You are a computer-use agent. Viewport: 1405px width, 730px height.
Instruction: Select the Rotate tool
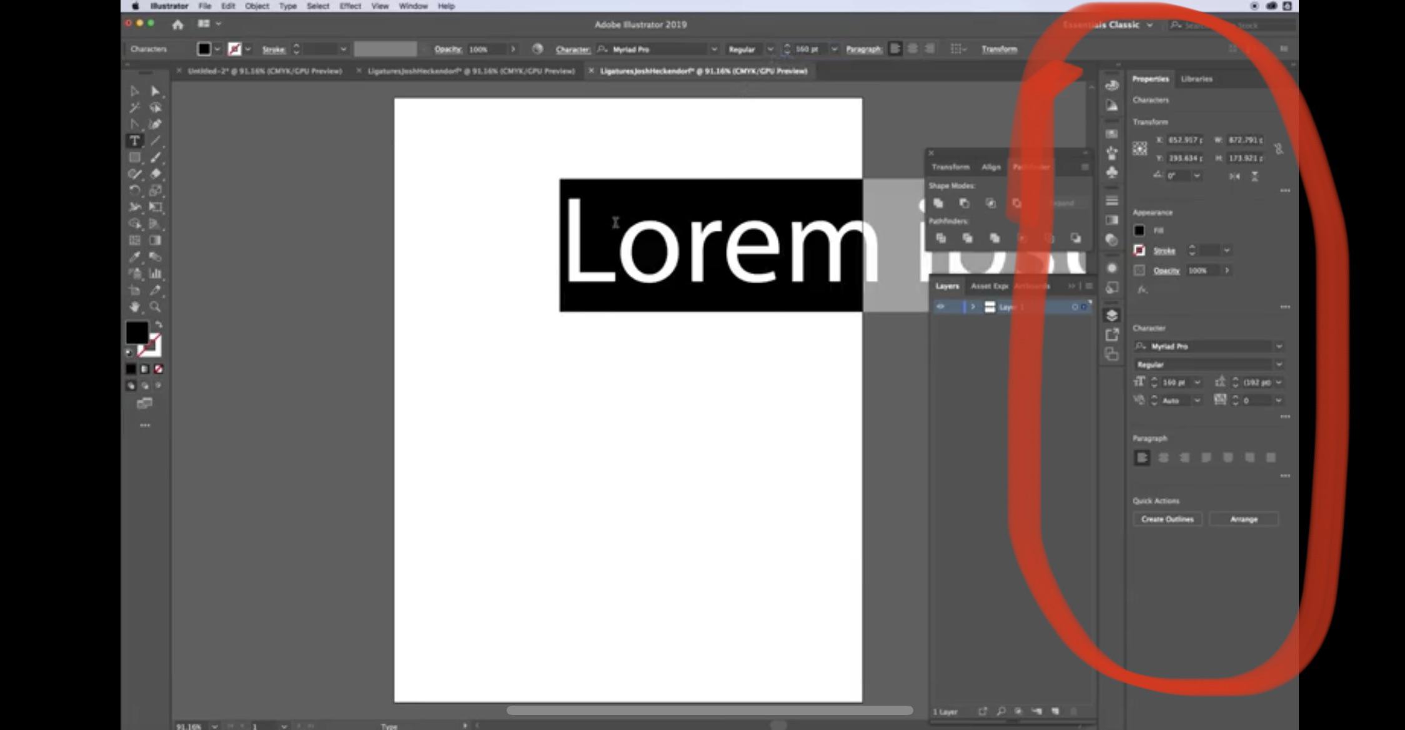point(134,191)
